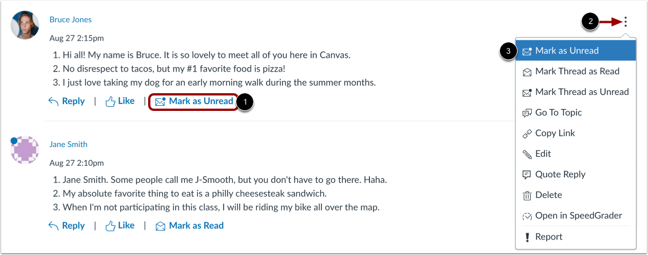Choose Mark Thread as Read menu item

click(577, 71)
